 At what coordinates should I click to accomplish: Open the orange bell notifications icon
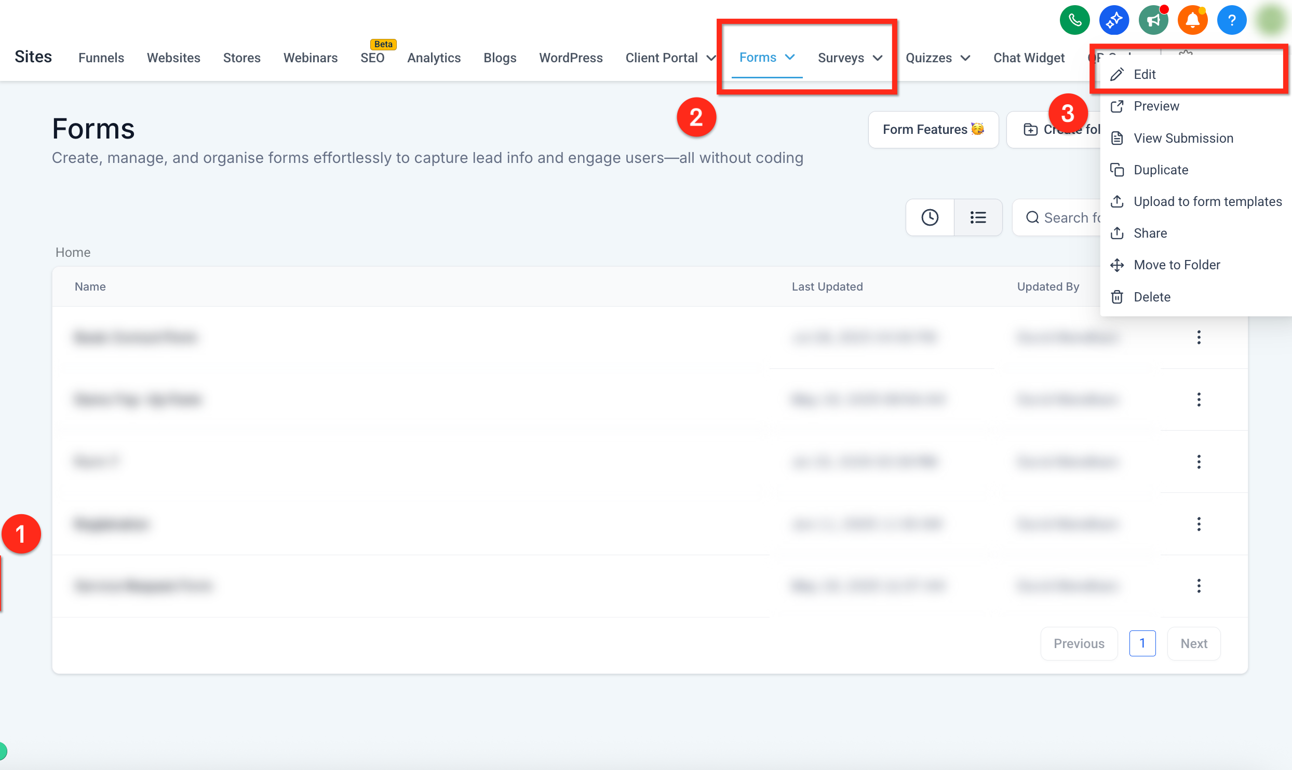1192,20
